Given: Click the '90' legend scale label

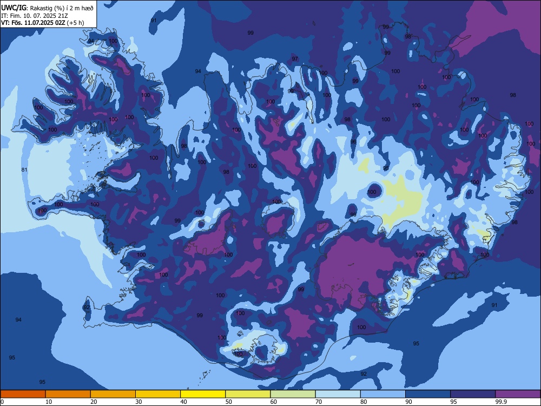Looking at the screenshot, I should (x=408, y=402).
